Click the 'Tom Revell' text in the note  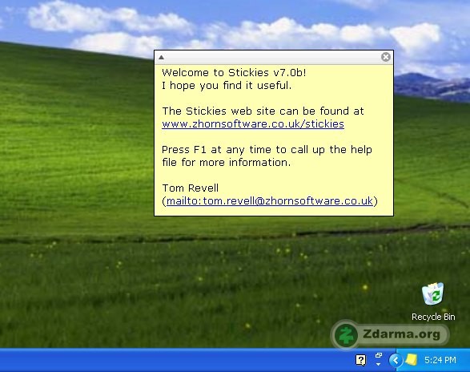pos(191,188)
